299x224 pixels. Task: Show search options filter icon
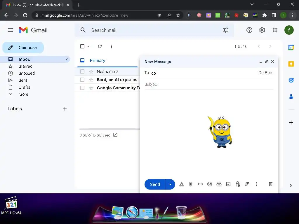point(226,30)
